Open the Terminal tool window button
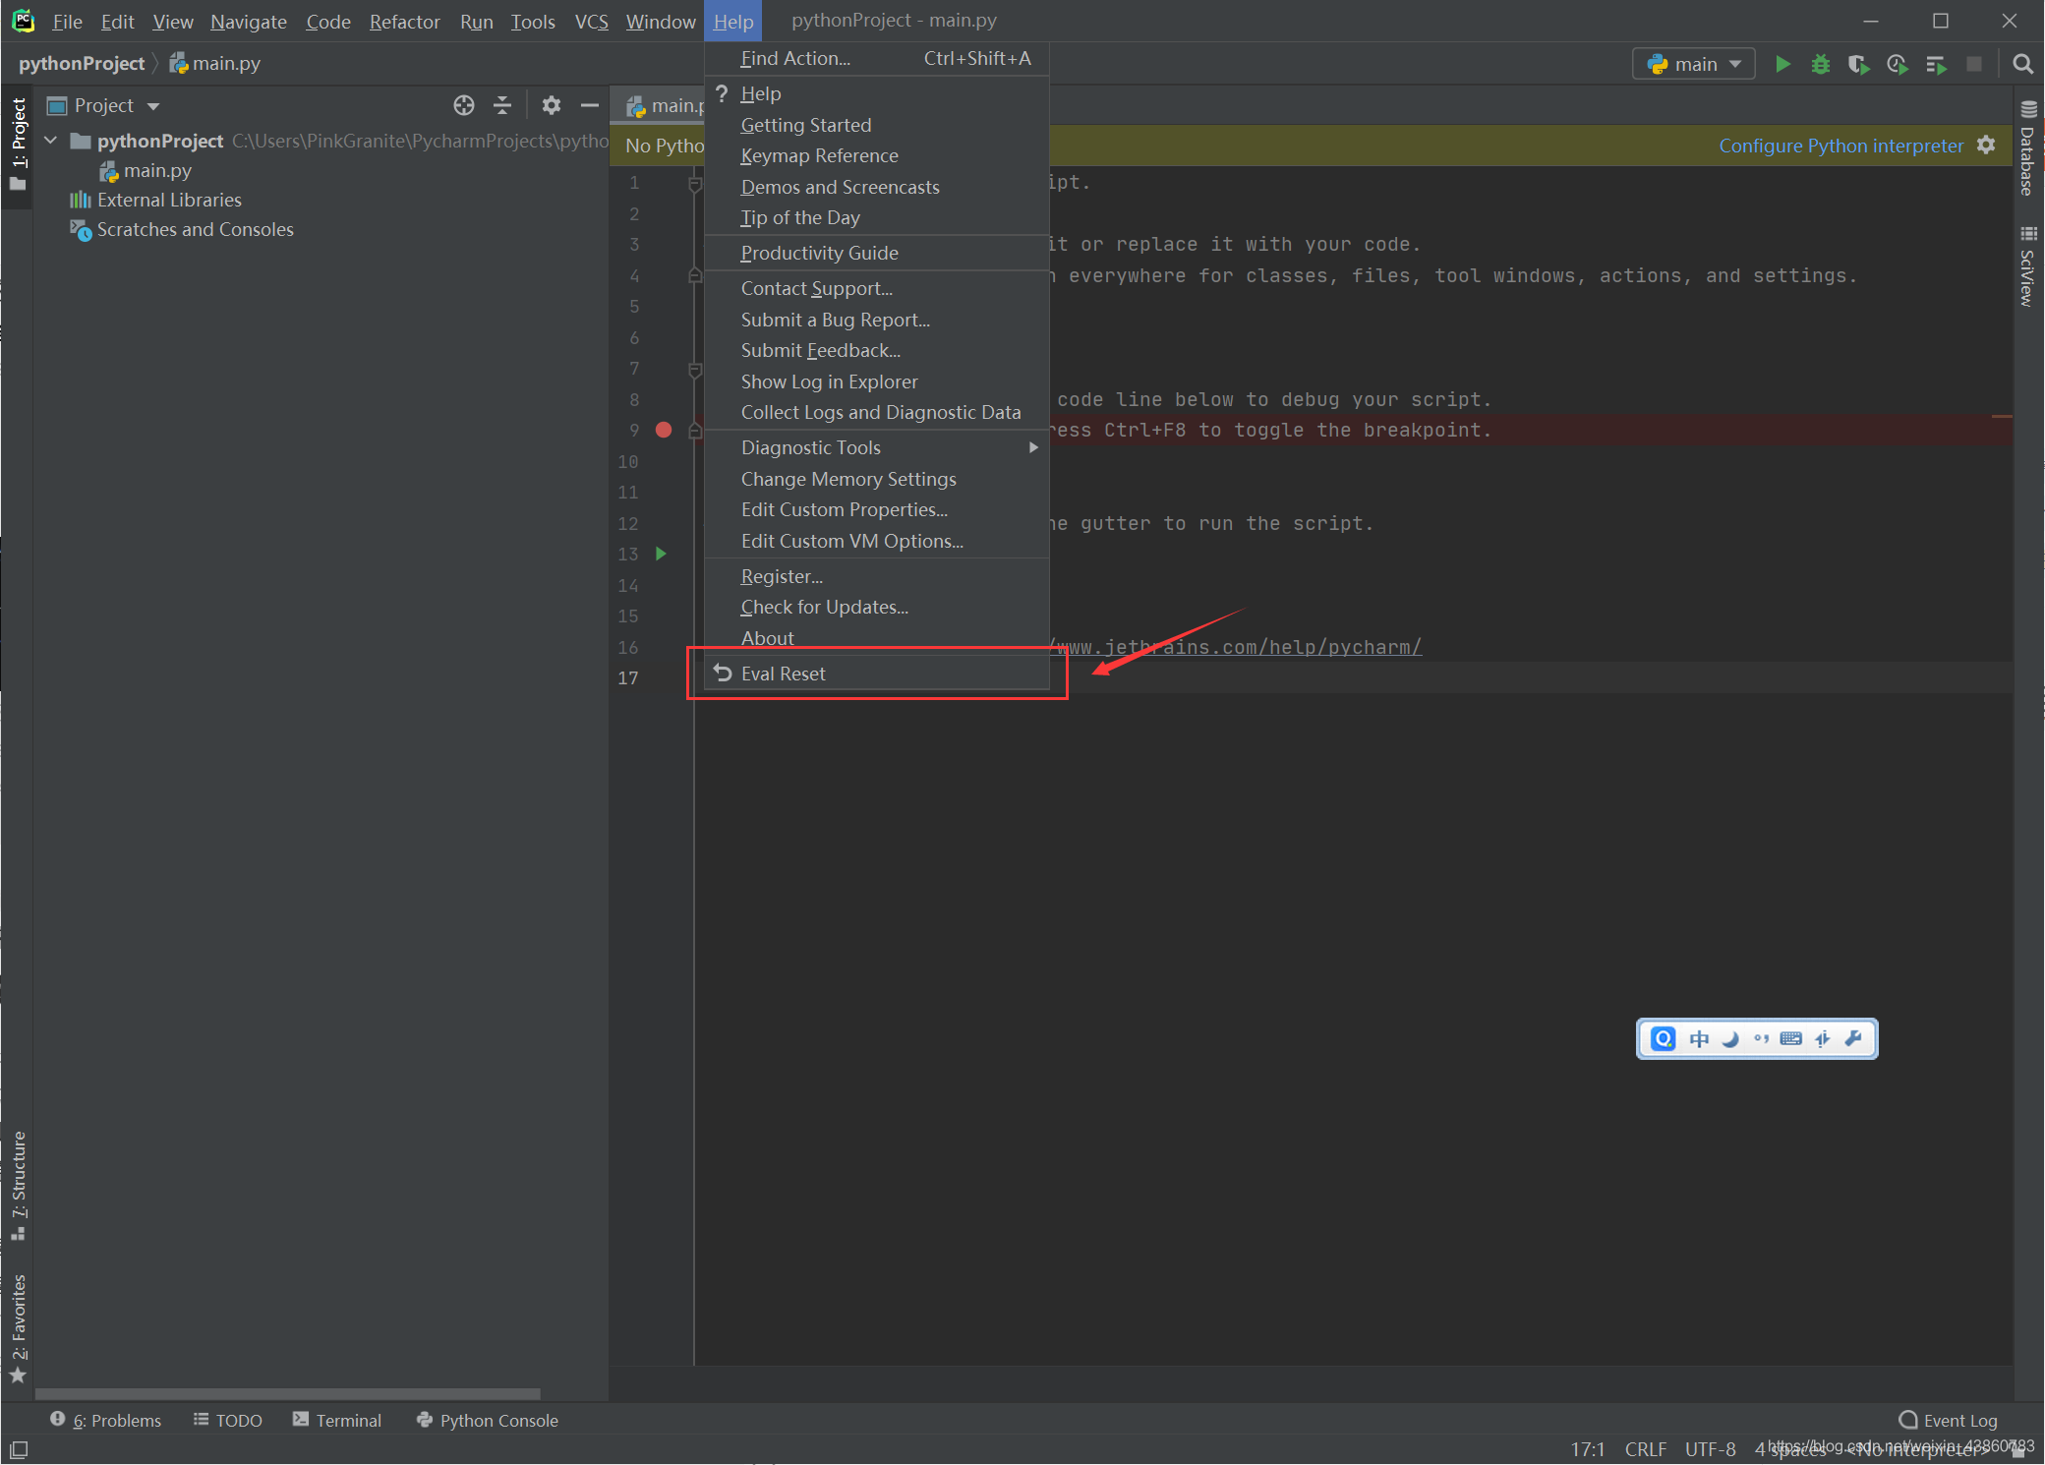The image size is (2045, 1465). pyautogui.click(x=337, y=1420)
